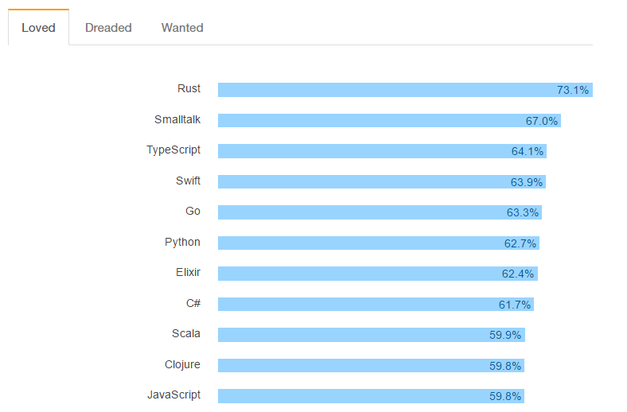Select the JavaScript bar in the chart
Screen dimensions: 627x412
[371, 396]
